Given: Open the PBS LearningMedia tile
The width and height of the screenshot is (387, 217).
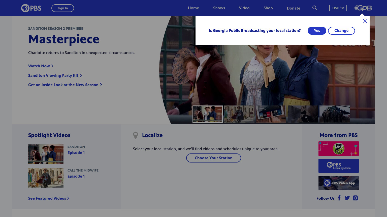Looking at the screenshot, I should point(338,166).
